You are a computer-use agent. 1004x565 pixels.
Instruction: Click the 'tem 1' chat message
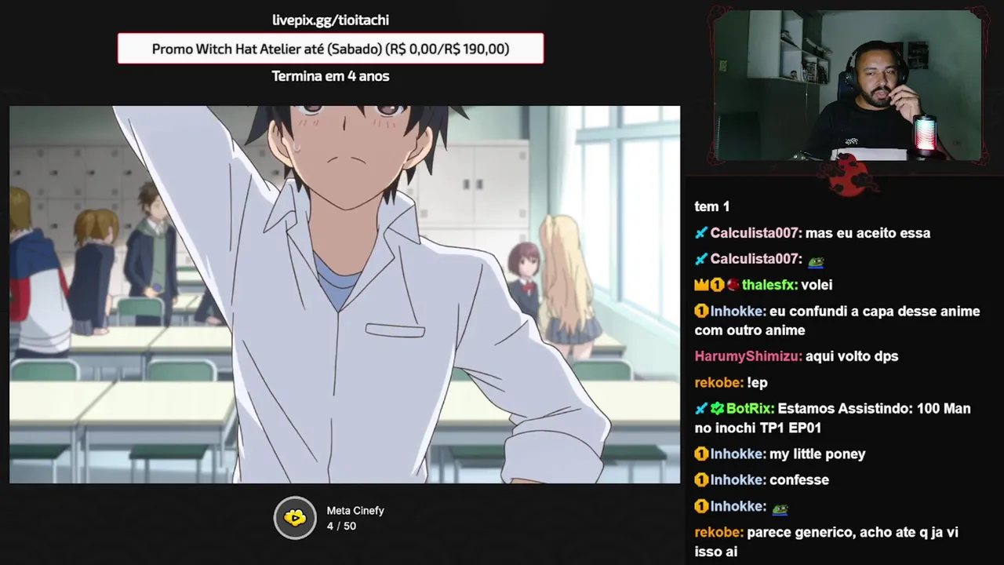712,206
